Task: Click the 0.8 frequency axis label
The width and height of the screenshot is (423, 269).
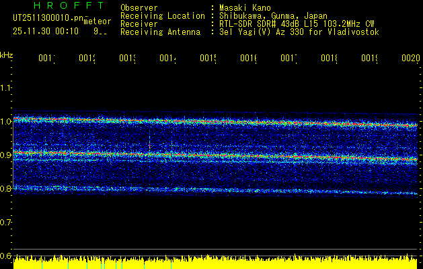Action: [x=6, y=188]
